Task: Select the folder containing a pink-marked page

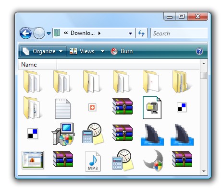Action: coord(151,81)
